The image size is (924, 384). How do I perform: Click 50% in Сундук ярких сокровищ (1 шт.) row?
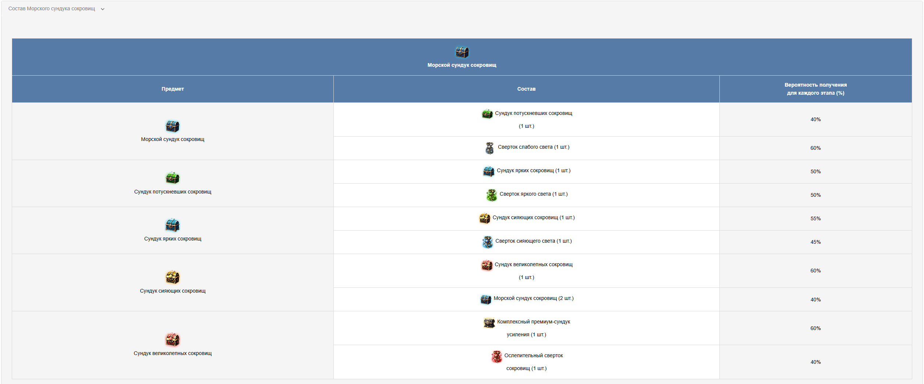815,172
